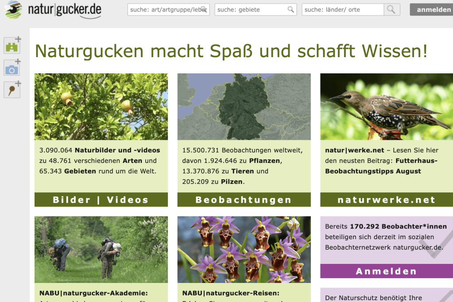Click the purple Anmelden banner
The width and height of the screenshot is (453, 302).
point(386,271)
